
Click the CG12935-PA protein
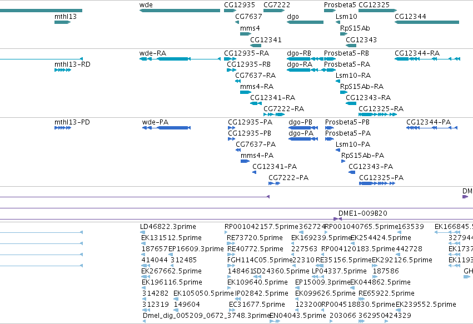[231, 128]
